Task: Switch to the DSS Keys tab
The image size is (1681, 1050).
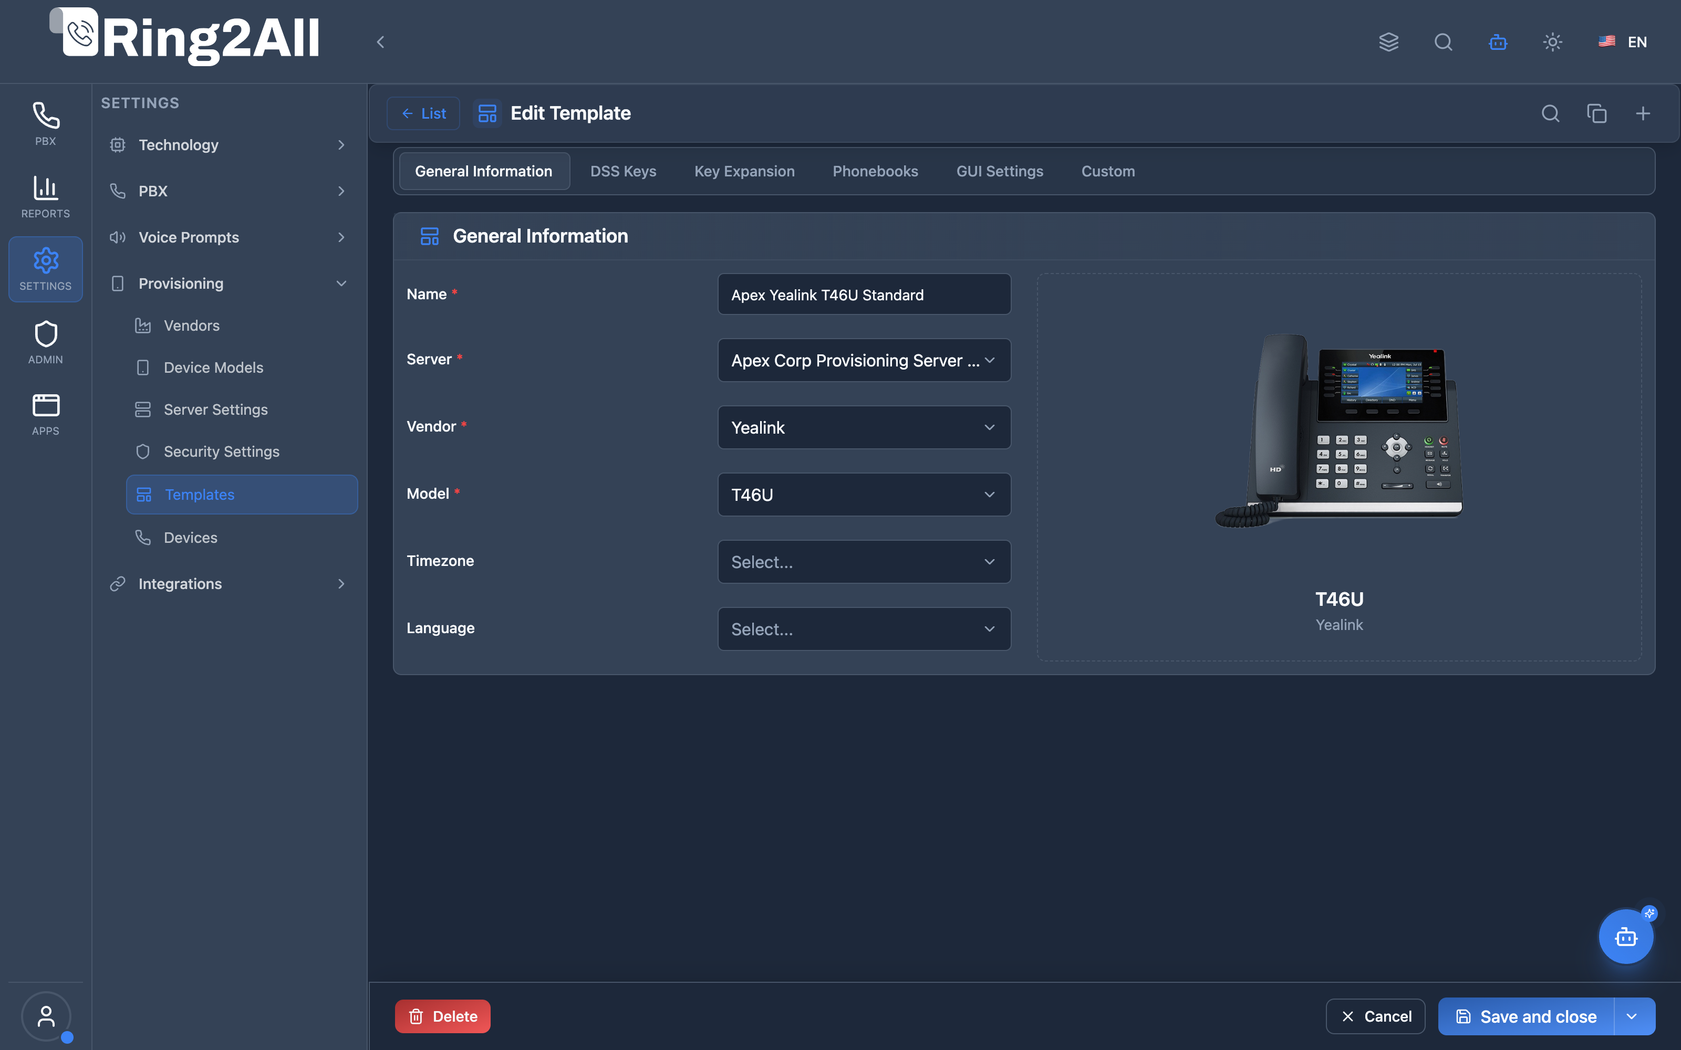Action: (623, 172)
